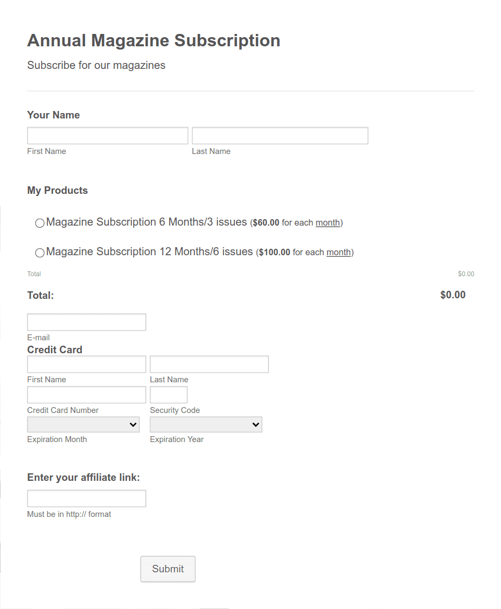
Task: Click the Credit Card Number field
Action: [86, 394]
